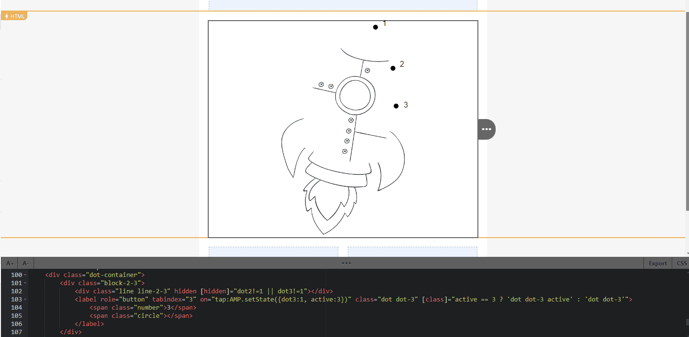Screen dimensions: 689x337
Task: Select the empty block above the HTML block
Action: (x=343, y=5)
